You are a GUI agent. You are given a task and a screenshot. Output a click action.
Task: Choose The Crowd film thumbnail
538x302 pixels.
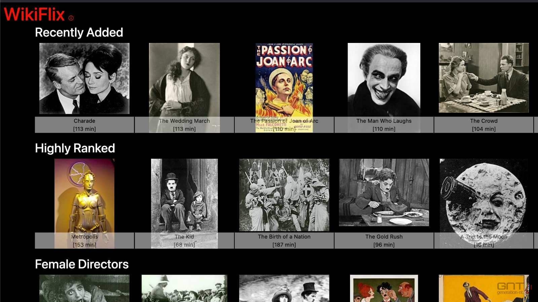(x=484, y=78)
